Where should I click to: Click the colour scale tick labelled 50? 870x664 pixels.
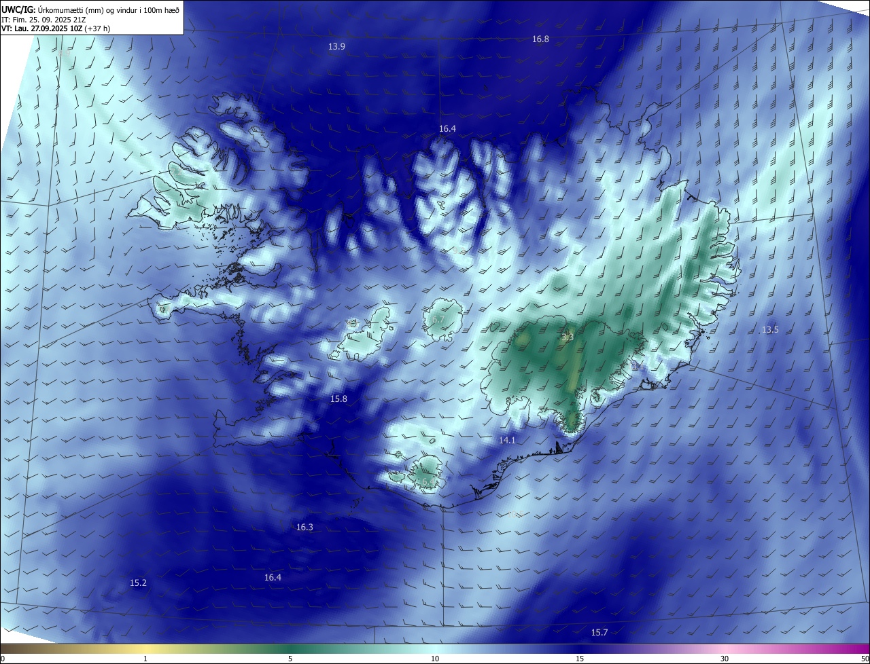pyautogui.click(x=865, y=659)
